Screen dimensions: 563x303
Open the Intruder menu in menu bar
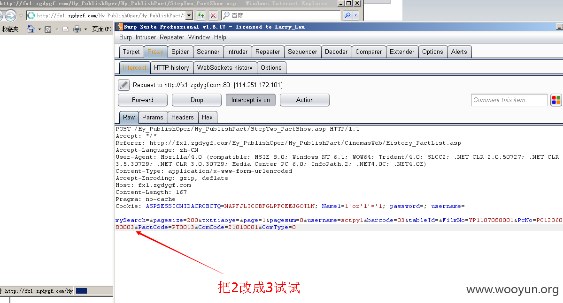(x=146, y=37)
